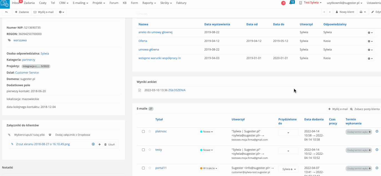381x176 pixels.
Task: Click the Sugester logo icon
Action: 5,4
